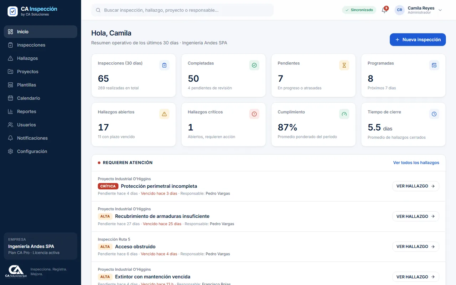456x285 pixels.
Task: Click the clipboard icon on Inspecciones card
Action: pos(164,65)
